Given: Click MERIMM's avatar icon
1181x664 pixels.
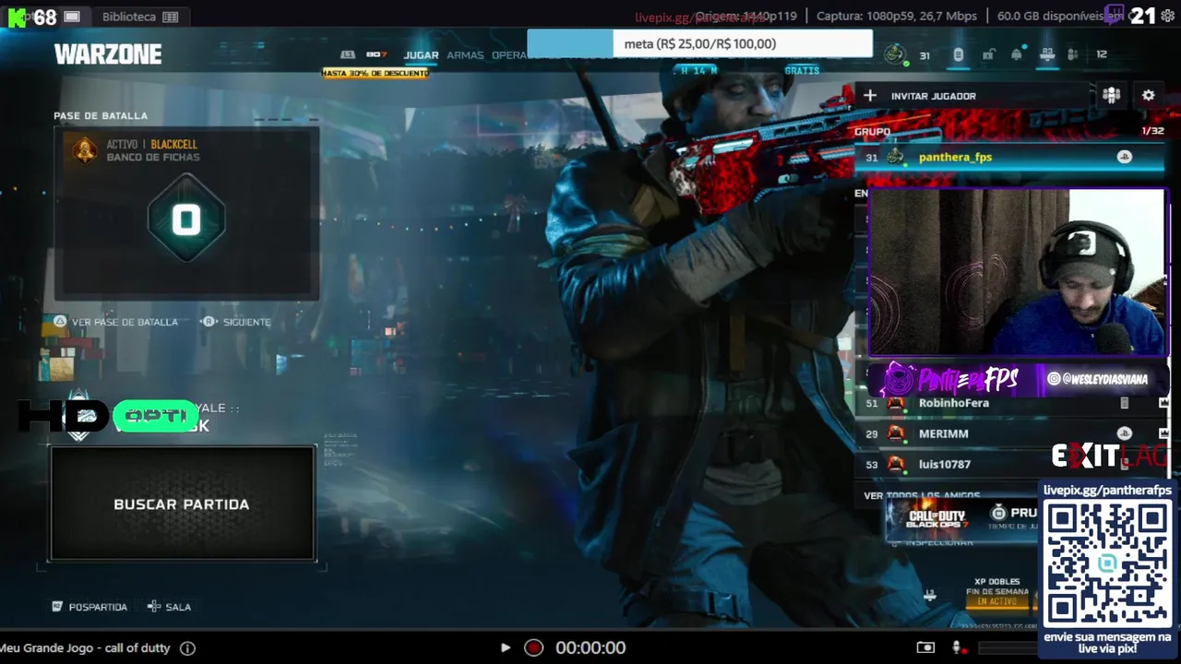Looking at the screenshot, I should coord(896,433).
